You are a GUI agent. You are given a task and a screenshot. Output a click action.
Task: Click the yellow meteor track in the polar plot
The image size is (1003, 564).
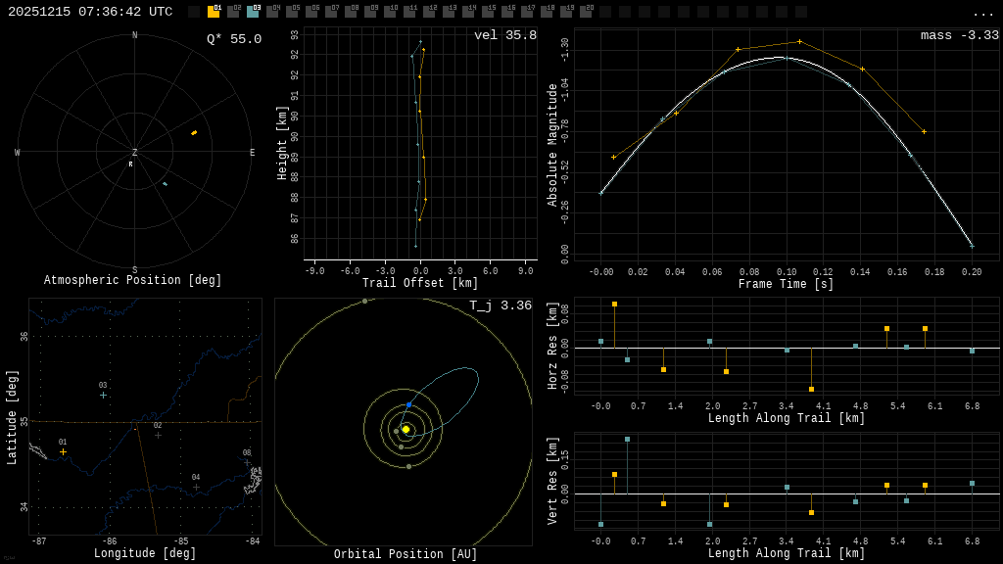[194, 132]
